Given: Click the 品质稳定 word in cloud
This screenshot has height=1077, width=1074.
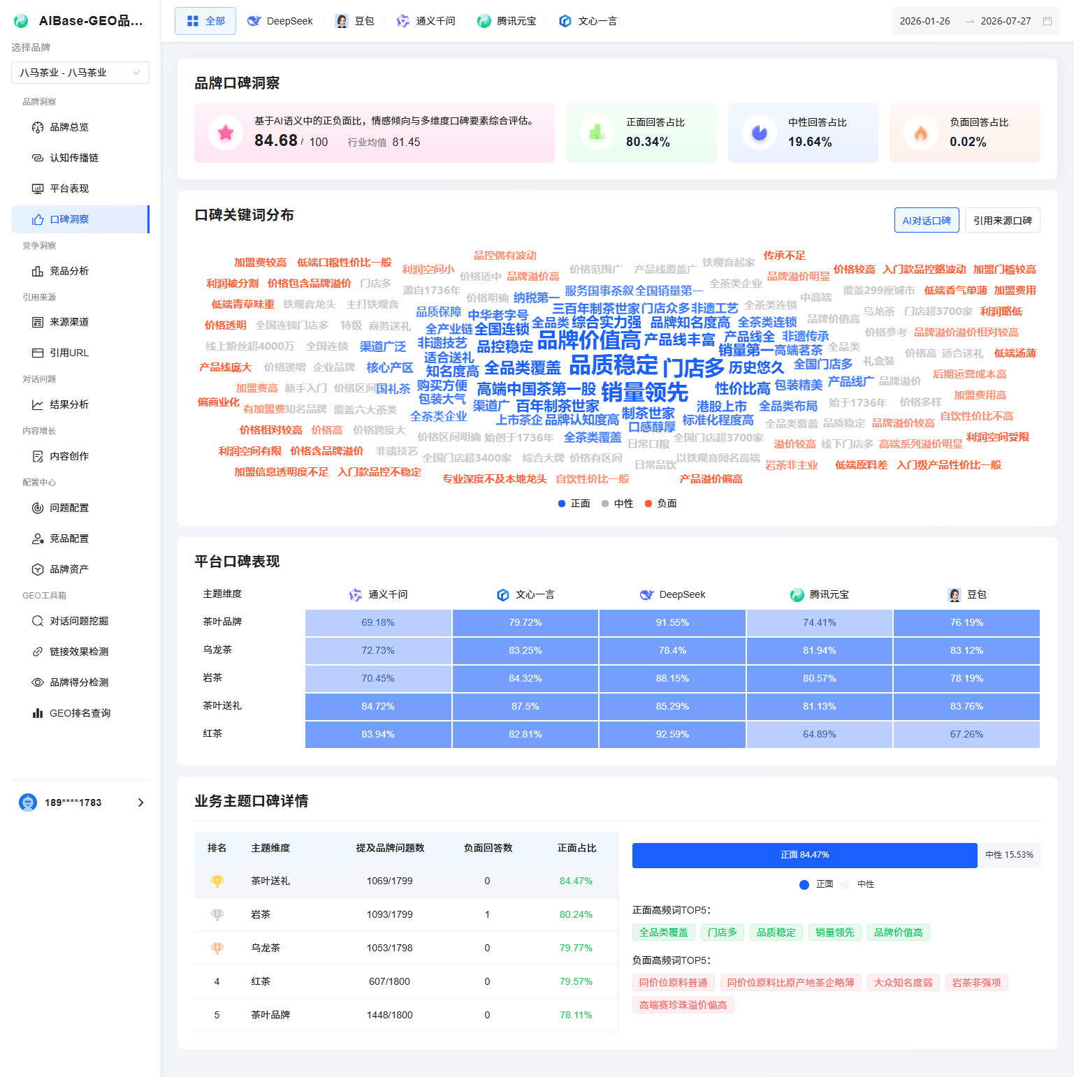Looking at the screenshot, I should pos(614,365).
